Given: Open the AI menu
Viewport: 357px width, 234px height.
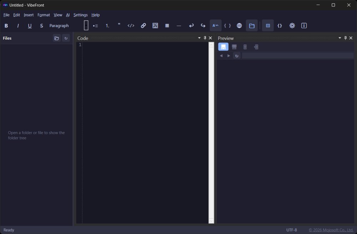Looking at the screenshot, I should (68, 15).
